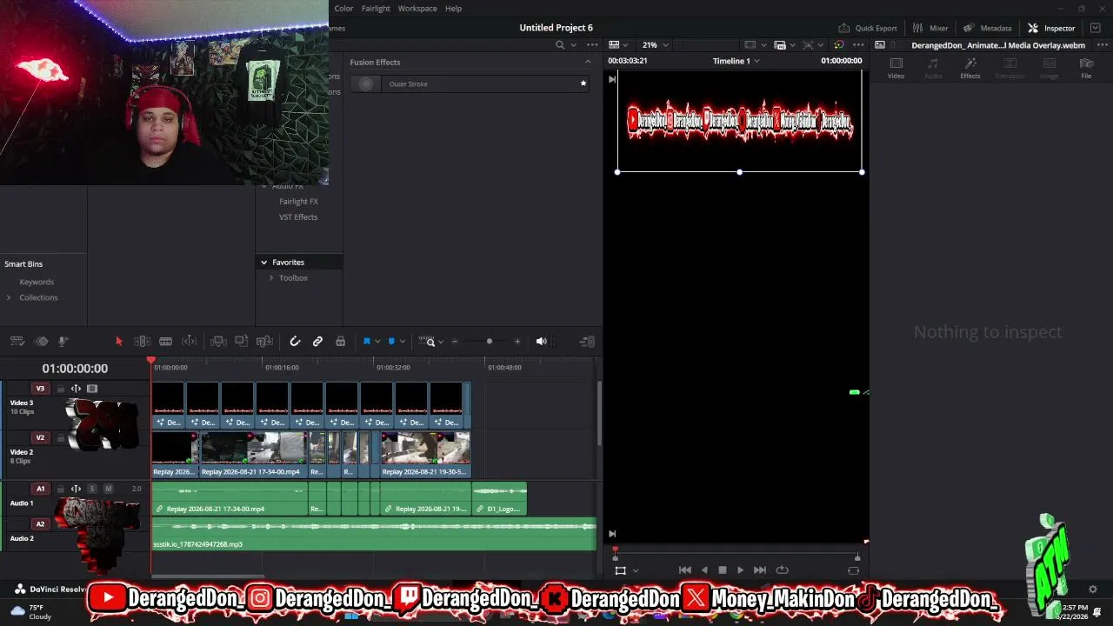Switch to Trim Edit Mode tool
1113x626 pixels.
click(143, 342)
